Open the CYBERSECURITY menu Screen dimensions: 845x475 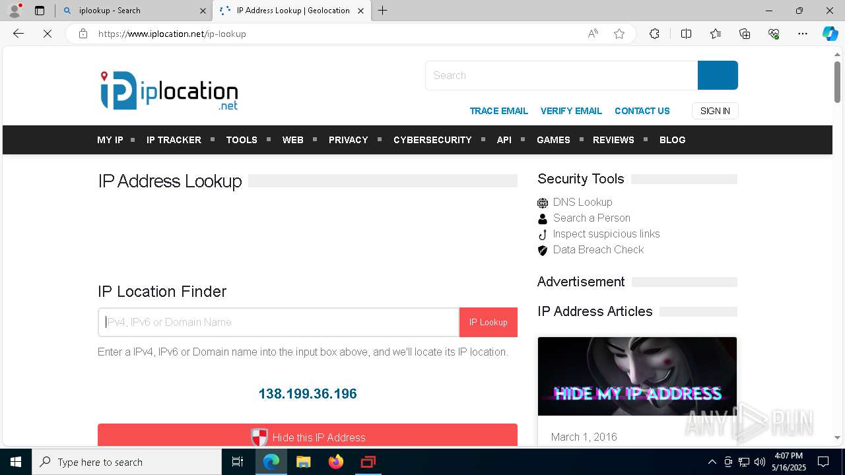click(x=432, y=140)
